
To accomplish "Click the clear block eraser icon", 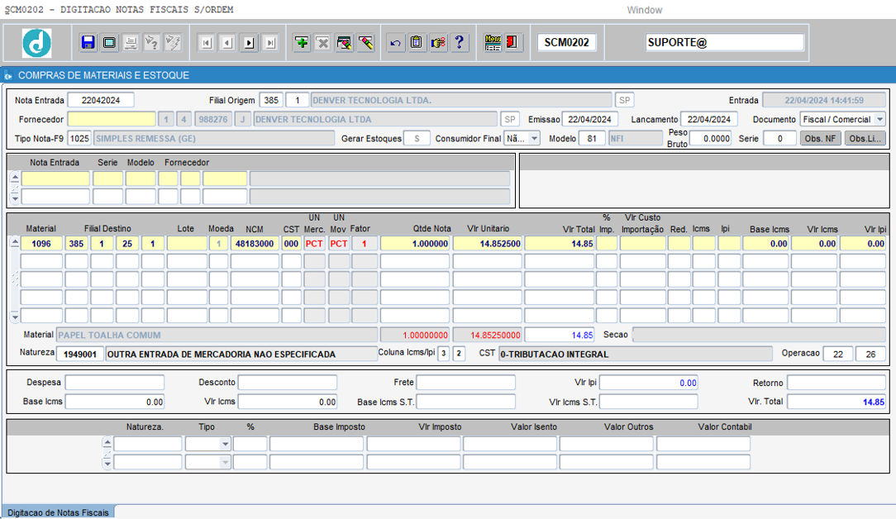I will point(344,43).
